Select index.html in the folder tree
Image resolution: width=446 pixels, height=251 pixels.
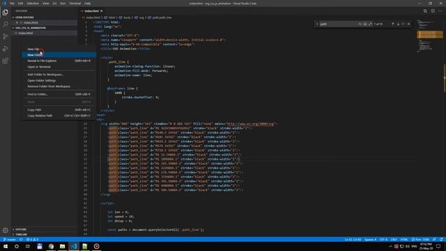[45, 33]
